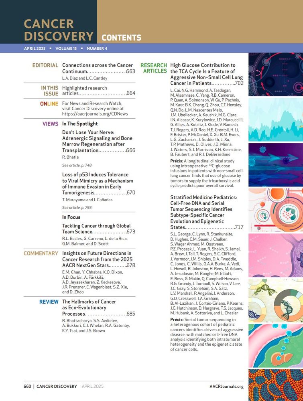Click the NUMBER 4 label
Image resolution: width=303 pixels, height=401 pixels.
pyautogui.click(x=97, y=49)
